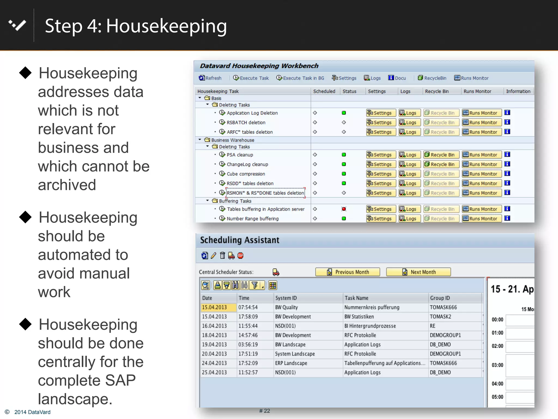The height and width of the screenshot is (419, 558).
Task: Click the Central Scheduler Status truck icon
Action: [276, 272]
